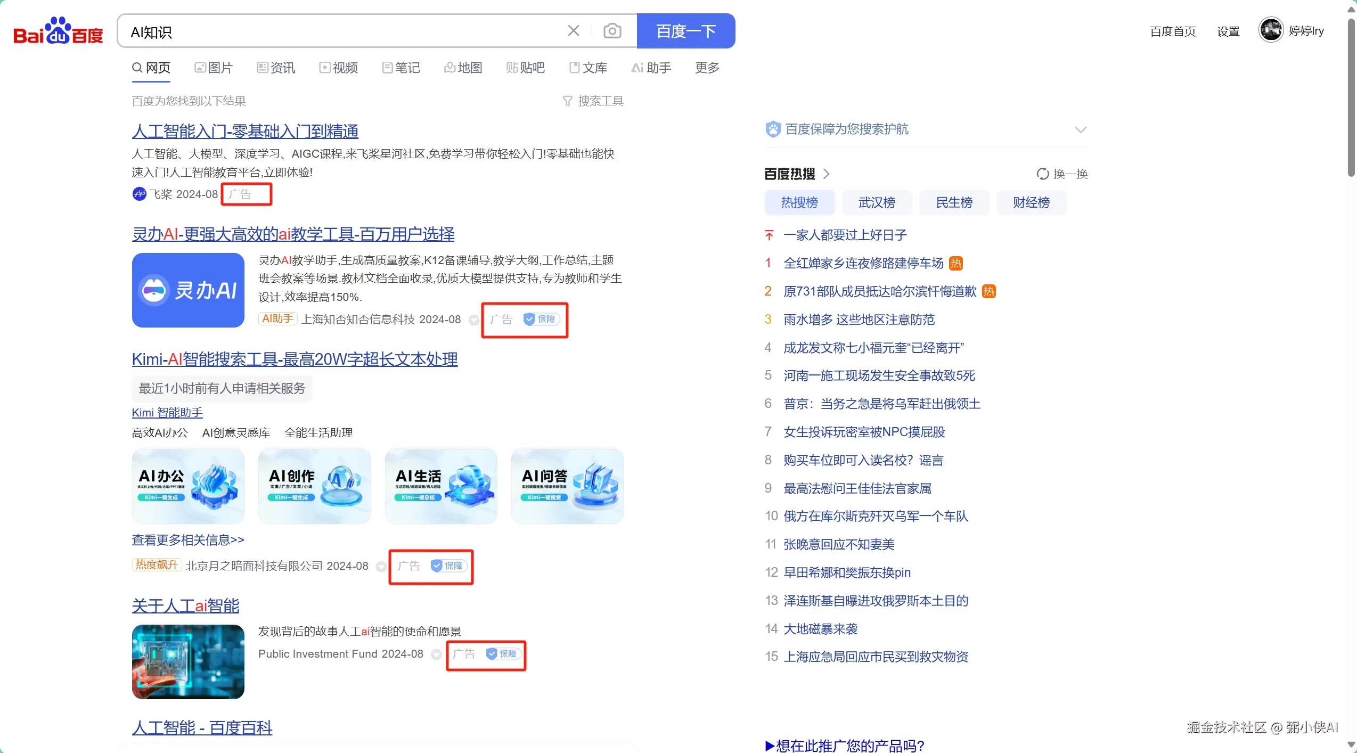Image resolution: width=1357 pixels, height=753 pixels.
Task: Click in the AI知识 search input
Action: click(341, 32)
